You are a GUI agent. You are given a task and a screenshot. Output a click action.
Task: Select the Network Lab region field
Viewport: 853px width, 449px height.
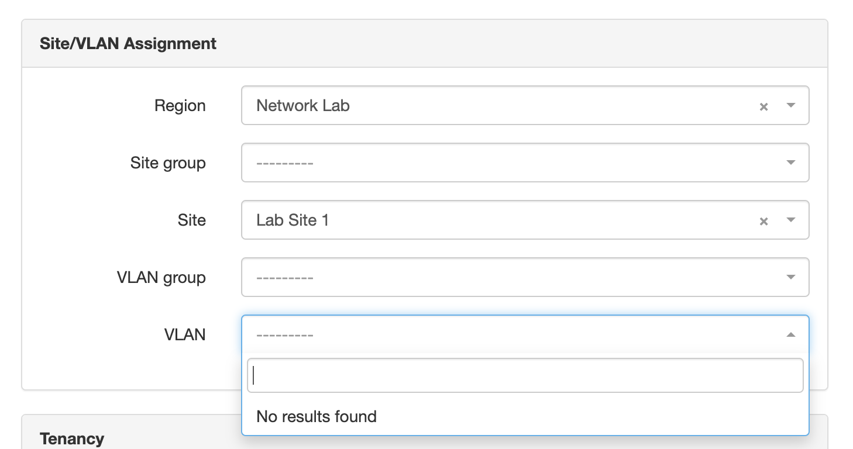(x=525, y=105)
